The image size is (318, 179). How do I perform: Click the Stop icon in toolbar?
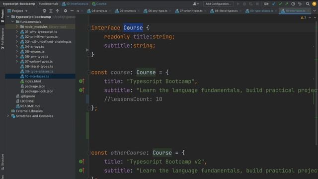257,4
